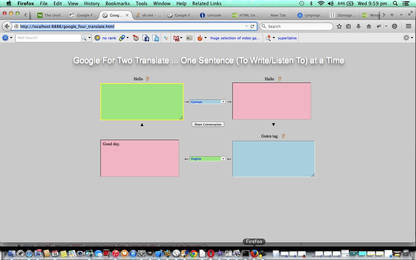Click the pink Good day. box
The height and width of the screenshot is (260, 416).
[140, 158]
